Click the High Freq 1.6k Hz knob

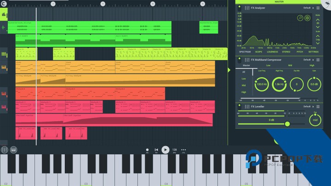coord(279,85)
